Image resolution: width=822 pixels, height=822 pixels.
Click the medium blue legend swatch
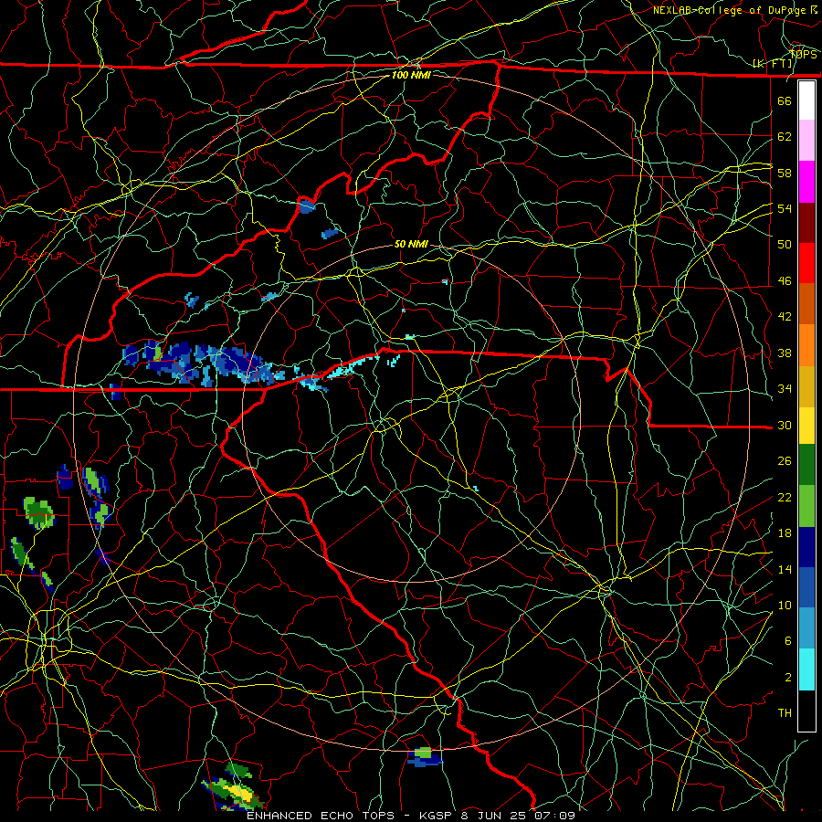[x=806, y=587]
